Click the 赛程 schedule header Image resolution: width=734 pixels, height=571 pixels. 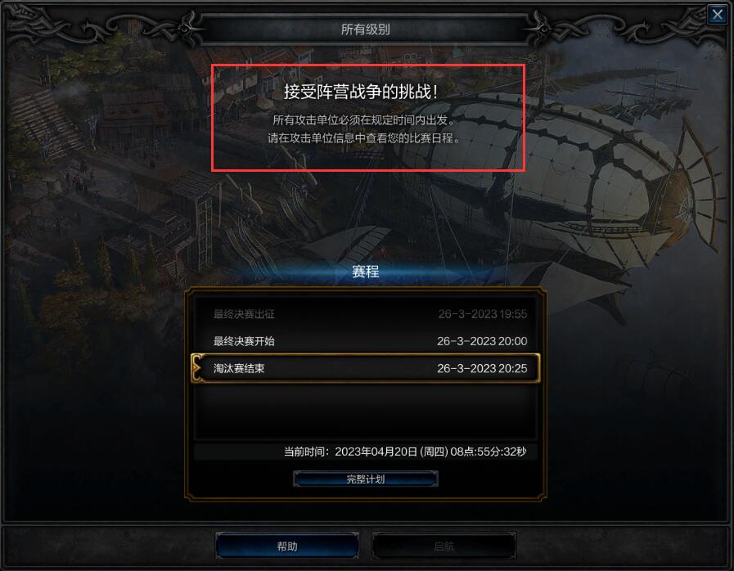(x=366, y=272)
